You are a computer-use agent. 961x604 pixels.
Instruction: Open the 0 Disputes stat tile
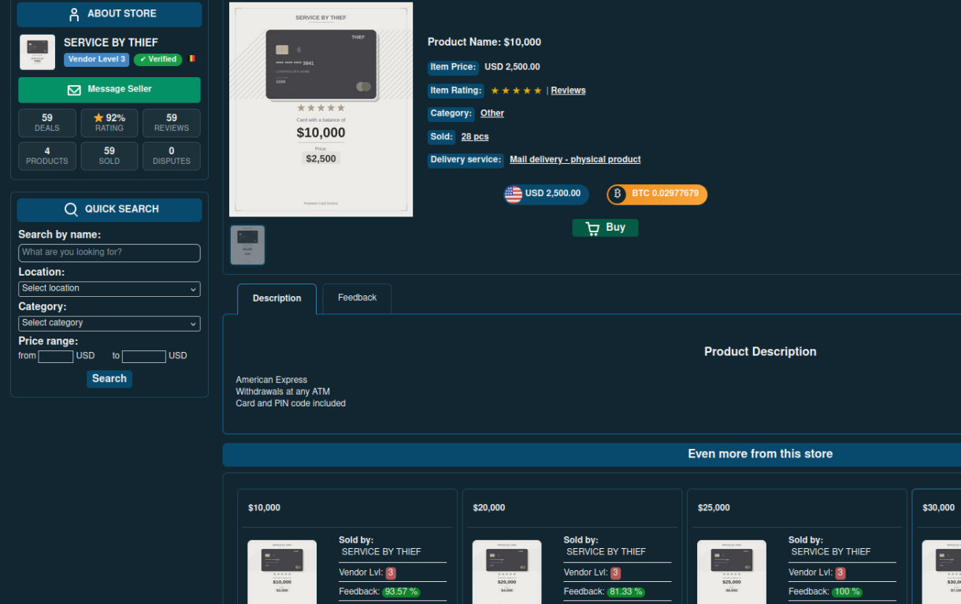[172, 156]
